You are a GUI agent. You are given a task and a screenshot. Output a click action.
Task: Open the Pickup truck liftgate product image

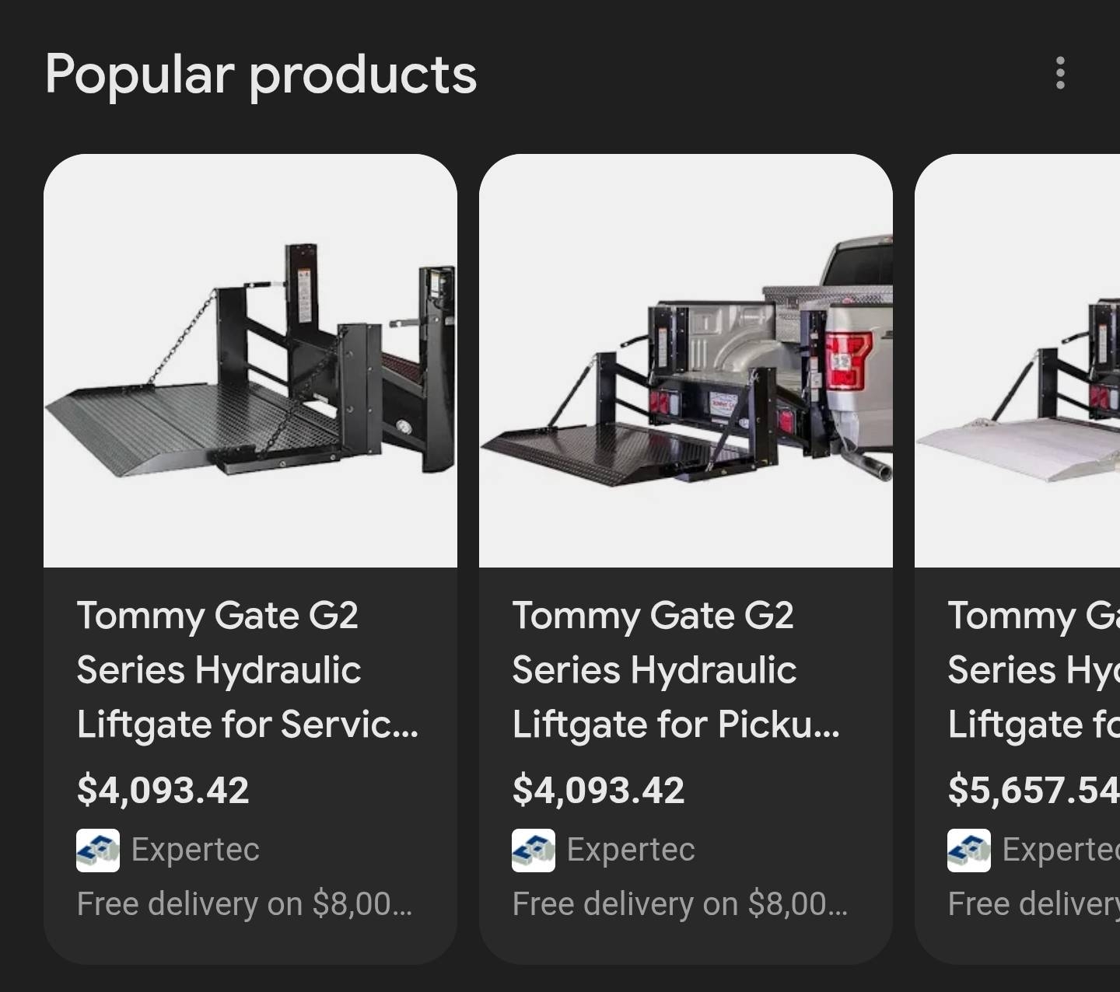(686, 361)
